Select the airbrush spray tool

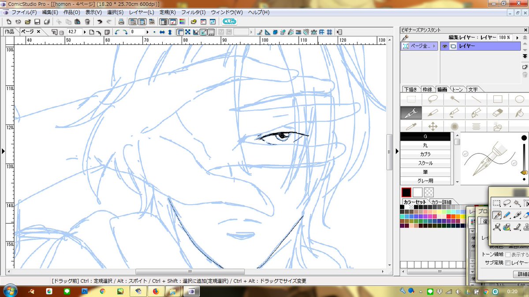tap(476, 113)
